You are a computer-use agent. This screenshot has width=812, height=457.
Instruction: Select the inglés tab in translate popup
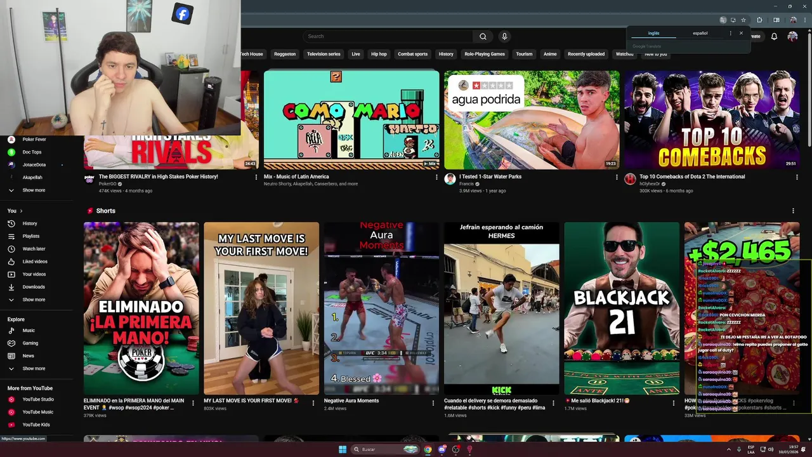(653, 33)
